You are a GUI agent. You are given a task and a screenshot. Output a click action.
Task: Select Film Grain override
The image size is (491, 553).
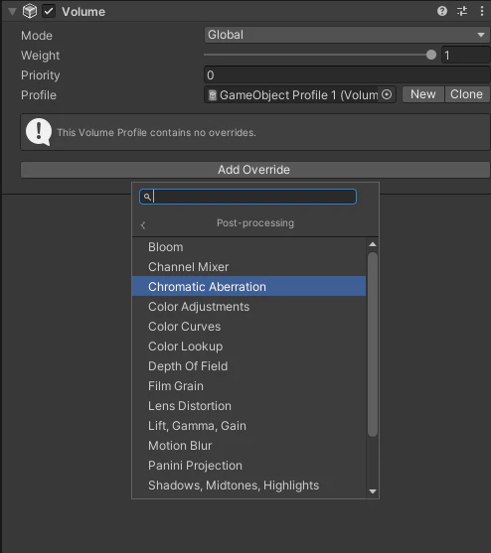tap(248, 386)
